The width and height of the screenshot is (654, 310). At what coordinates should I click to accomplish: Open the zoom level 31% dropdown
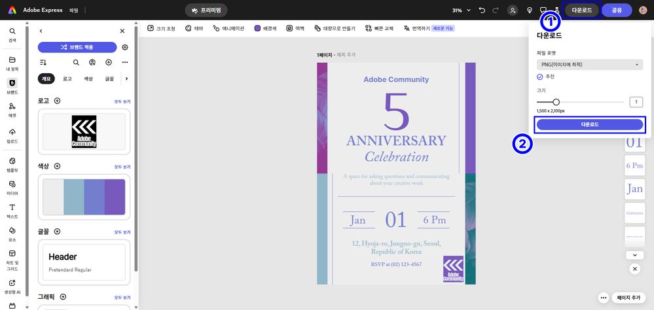tap(462, 10)
